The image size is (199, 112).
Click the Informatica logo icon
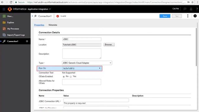[10, 9]
